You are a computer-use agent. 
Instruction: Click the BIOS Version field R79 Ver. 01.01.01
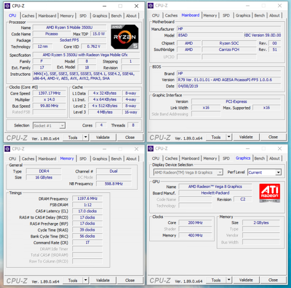coord(229,80)
